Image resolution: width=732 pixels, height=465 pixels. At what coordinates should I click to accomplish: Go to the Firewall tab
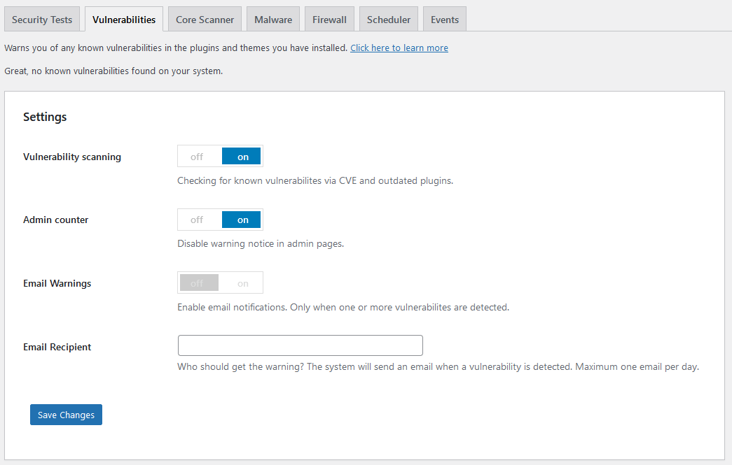(330, 20)
